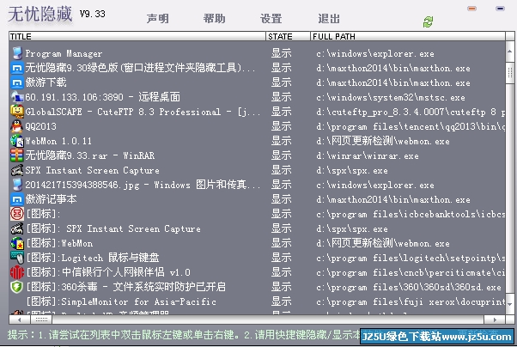517x347 pixels.
Task: Sort by the FULL PATH column header
Action: [408, 36]
